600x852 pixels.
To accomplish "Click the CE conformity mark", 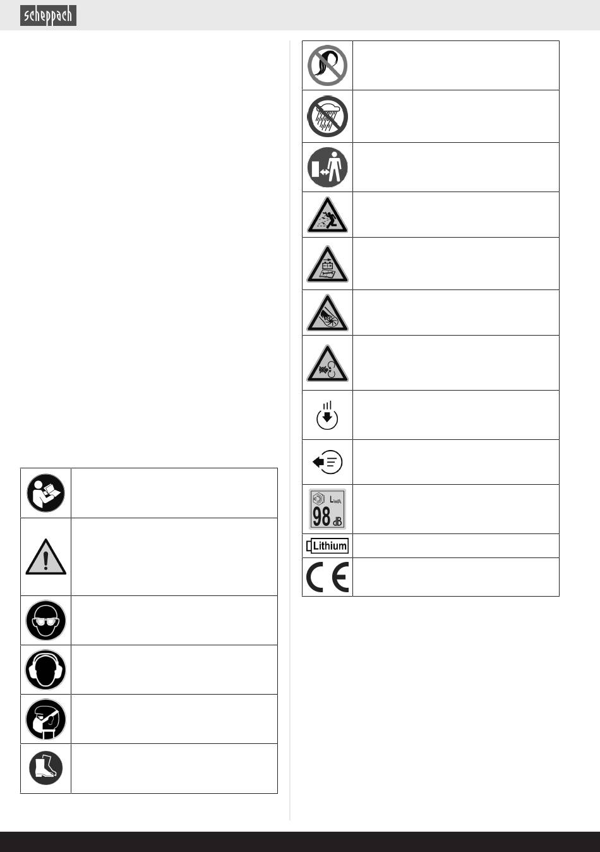I will 328,577.
